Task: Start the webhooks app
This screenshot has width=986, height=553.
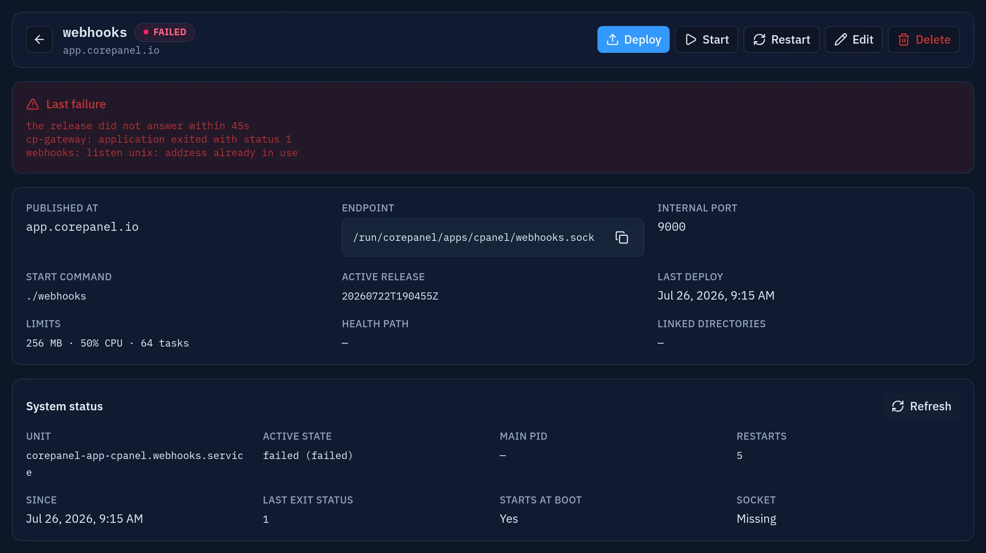Action: tap(706, 39)
